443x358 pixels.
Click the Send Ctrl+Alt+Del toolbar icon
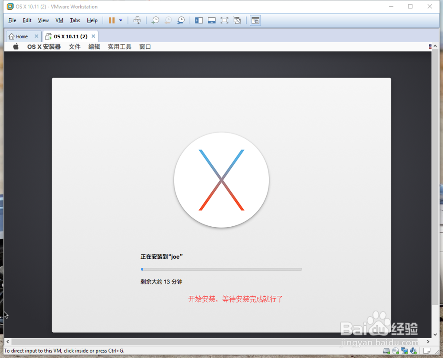137,20
